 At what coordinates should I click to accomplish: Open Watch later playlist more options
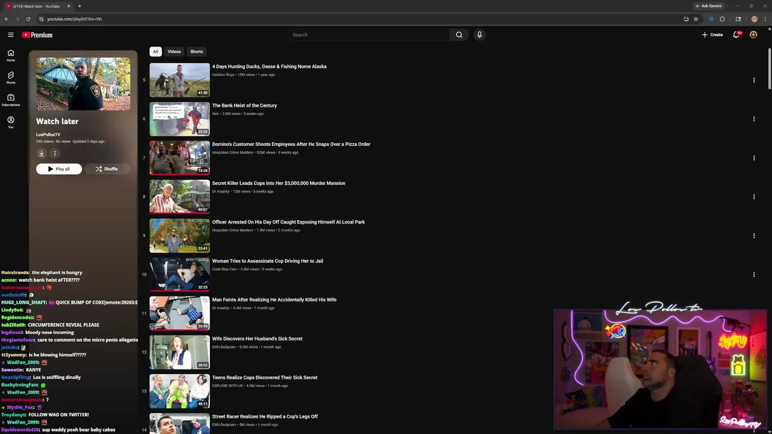tap(54, 153)
